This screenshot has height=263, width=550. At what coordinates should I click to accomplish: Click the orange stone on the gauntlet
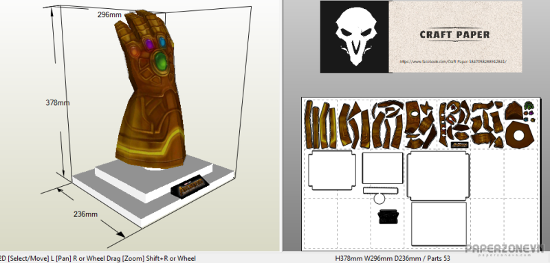(134, 51)
